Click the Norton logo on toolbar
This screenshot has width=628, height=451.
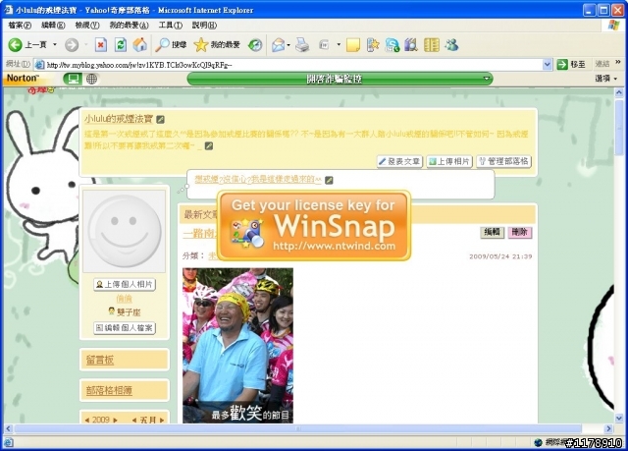(23, 79)
